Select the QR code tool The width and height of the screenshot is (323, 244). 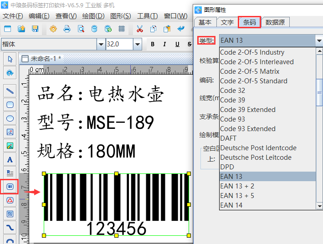(x=10, y=214)
